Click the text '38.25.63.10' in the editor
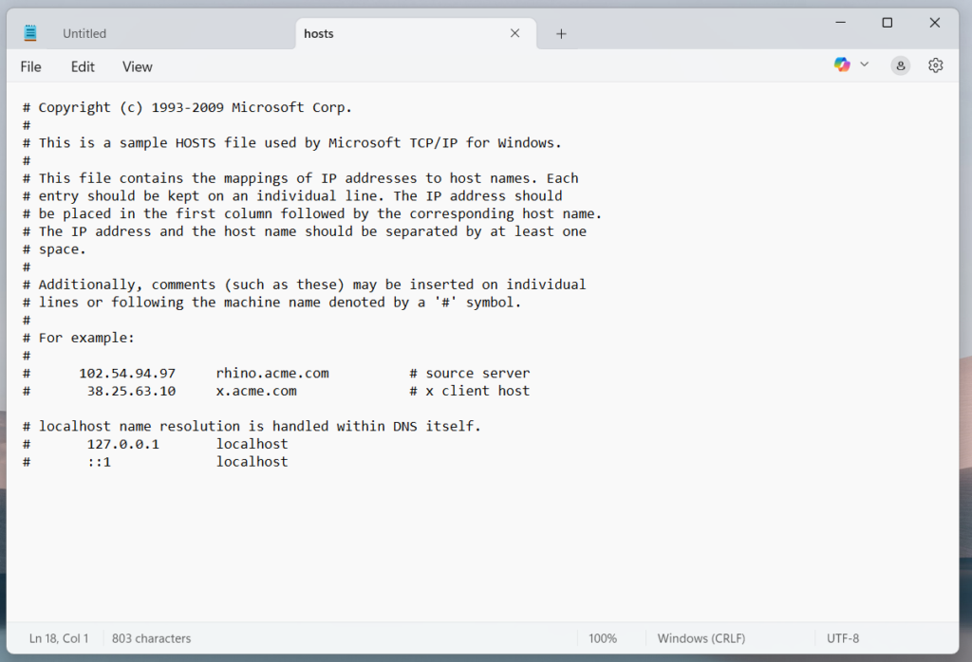 click(131, 392)
